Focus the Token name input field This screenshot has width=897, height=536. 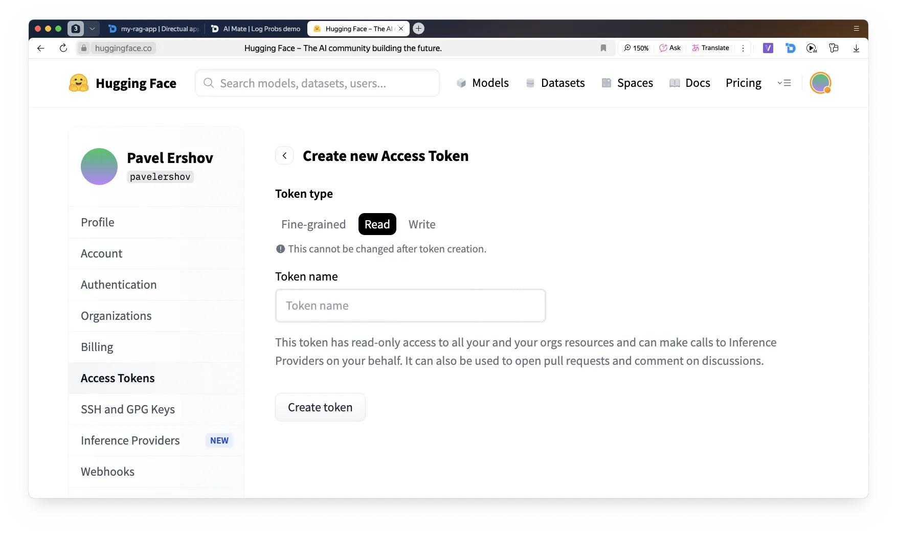410,306
